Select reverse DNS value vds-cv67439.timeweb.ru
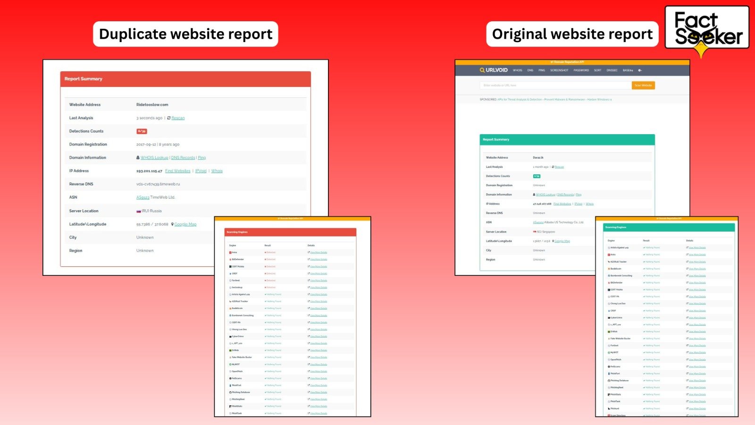Image resolution: width=755 pixels, height=425 pixels. pyautogui.click(x=158, y=184)
